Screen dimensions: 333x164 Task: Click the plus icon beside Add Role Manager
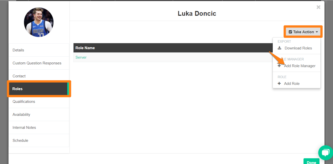[279, 66]
